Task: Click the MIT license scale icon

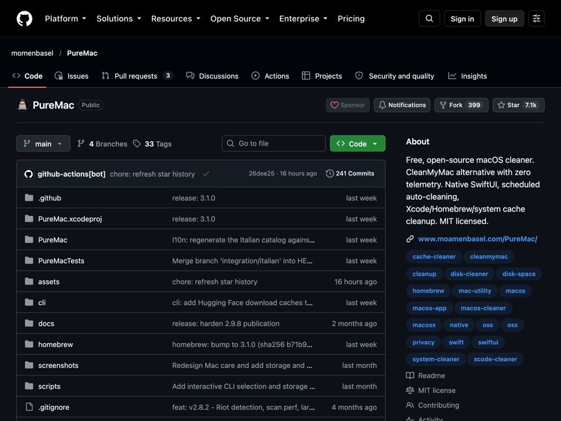Action: [x=410, y=390]
